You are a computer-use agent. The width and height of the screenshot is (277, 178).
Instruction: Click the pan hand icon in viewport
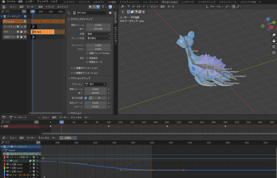tap(274, 41)
